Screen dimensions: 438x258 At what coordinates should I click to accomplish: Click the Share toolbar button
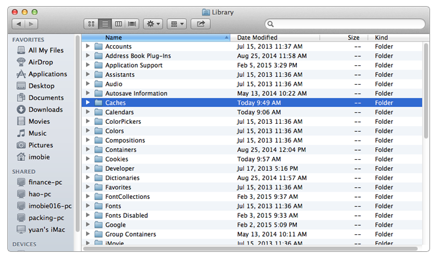200,24
